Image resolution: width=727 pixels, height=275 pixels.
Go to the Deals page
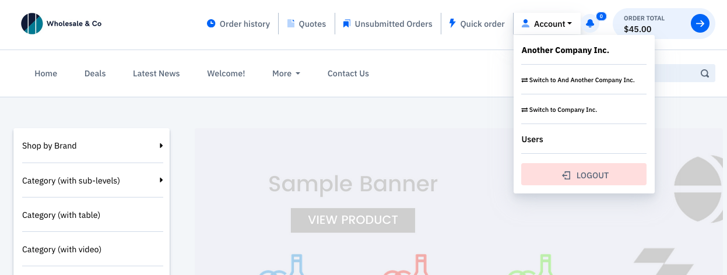tap(95, 73)
